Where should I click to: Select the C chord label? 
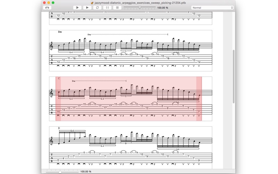[x=59, y=78]
